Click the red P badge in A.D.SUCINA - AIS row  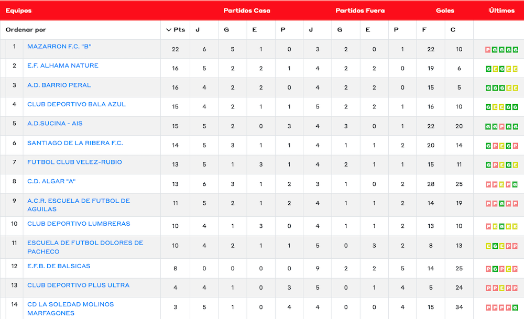tap(501, 127)
